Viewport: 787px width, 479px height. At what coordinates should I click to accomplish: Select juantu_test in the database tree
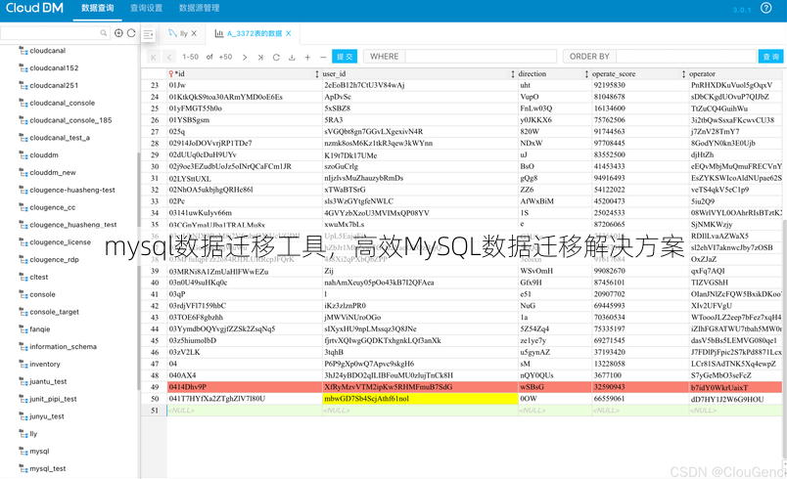48,381
